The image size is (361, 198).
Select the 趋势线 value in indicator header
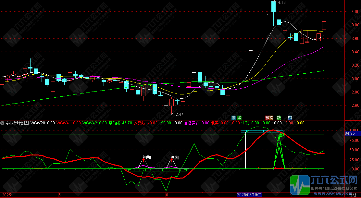click(151, 123)
